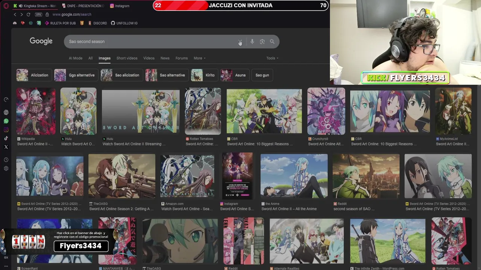This screenshot has width=481, height=270.
Task: Go back using the browser back arrow
Action: point(15,14)
